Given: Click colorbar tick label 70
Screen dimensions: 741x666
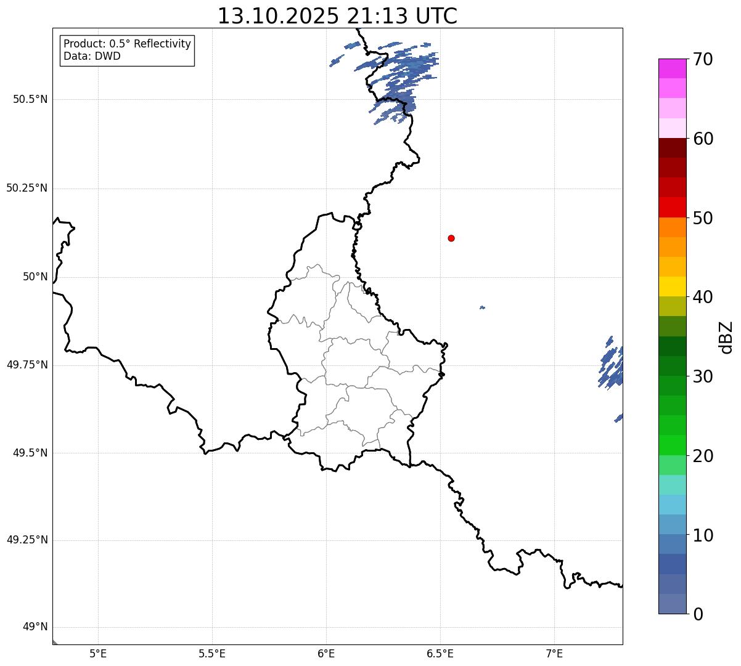Looking at the screenshot, I should pyautogui.click(x=703, y=59).
